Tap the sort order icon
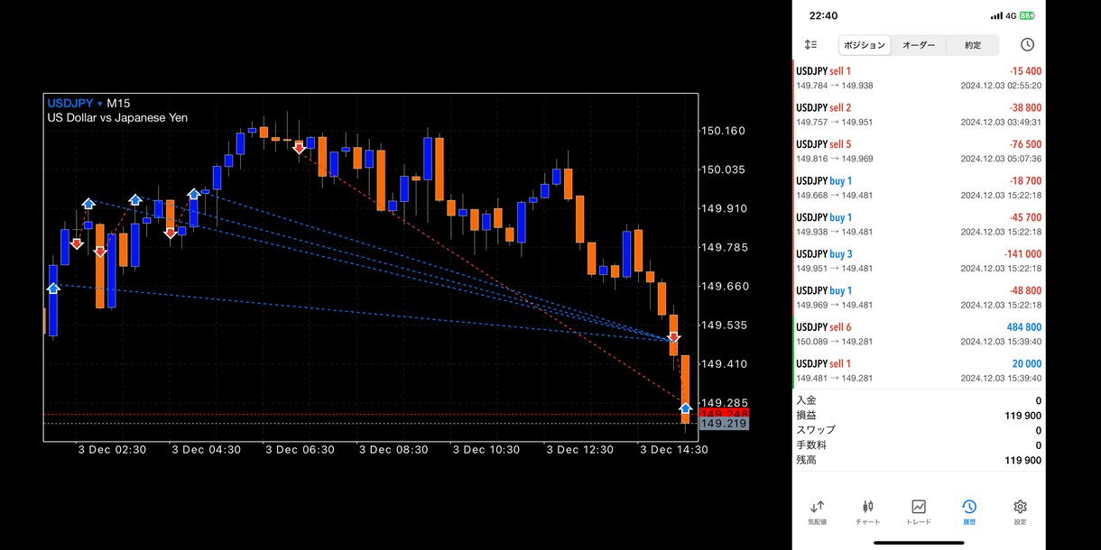 coord(810,44)
